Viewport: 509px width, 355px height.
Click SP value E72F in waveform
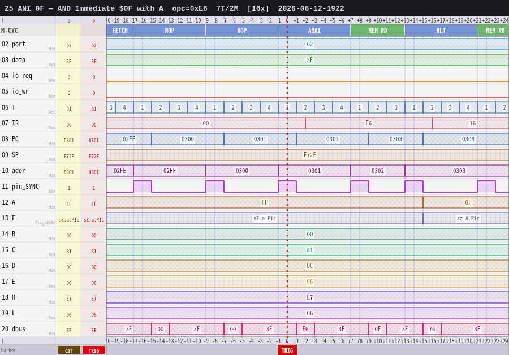click(x=310, y=155)
